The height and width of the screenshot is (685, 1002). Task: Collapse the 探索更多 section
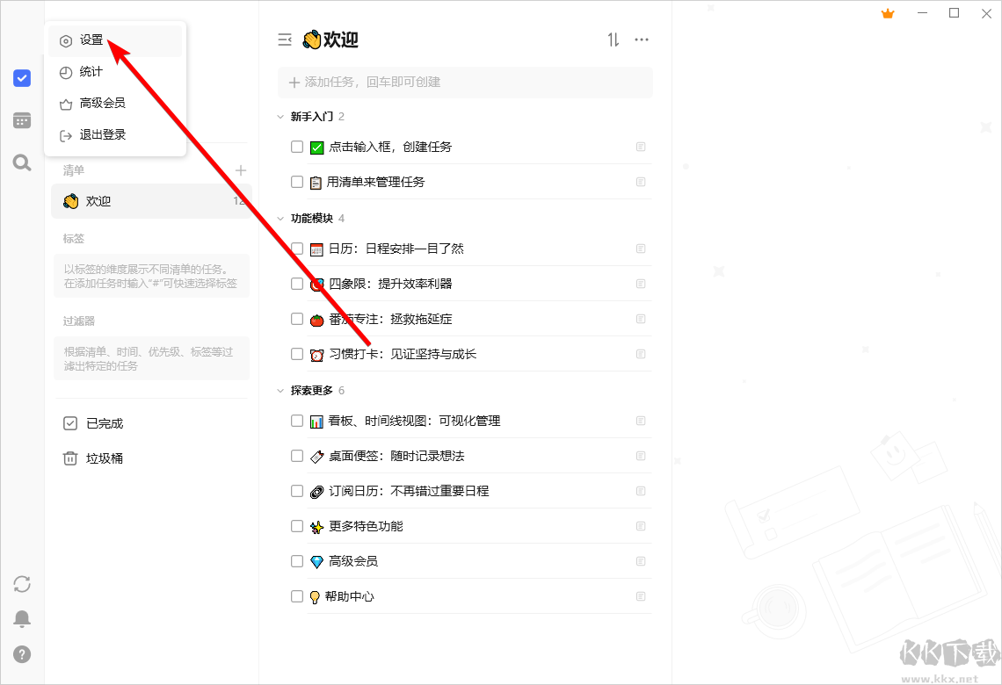point(280,389)
